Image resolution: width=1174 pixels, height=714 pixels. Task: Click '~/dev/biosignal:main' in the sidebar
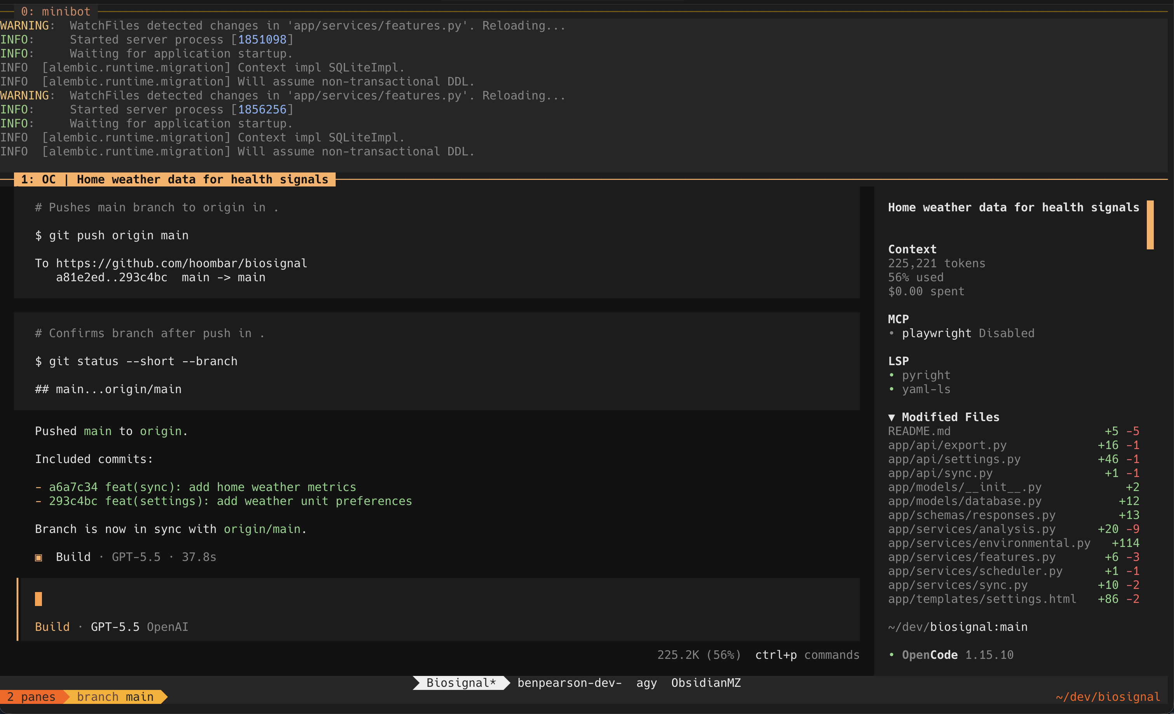coord(958,627)
